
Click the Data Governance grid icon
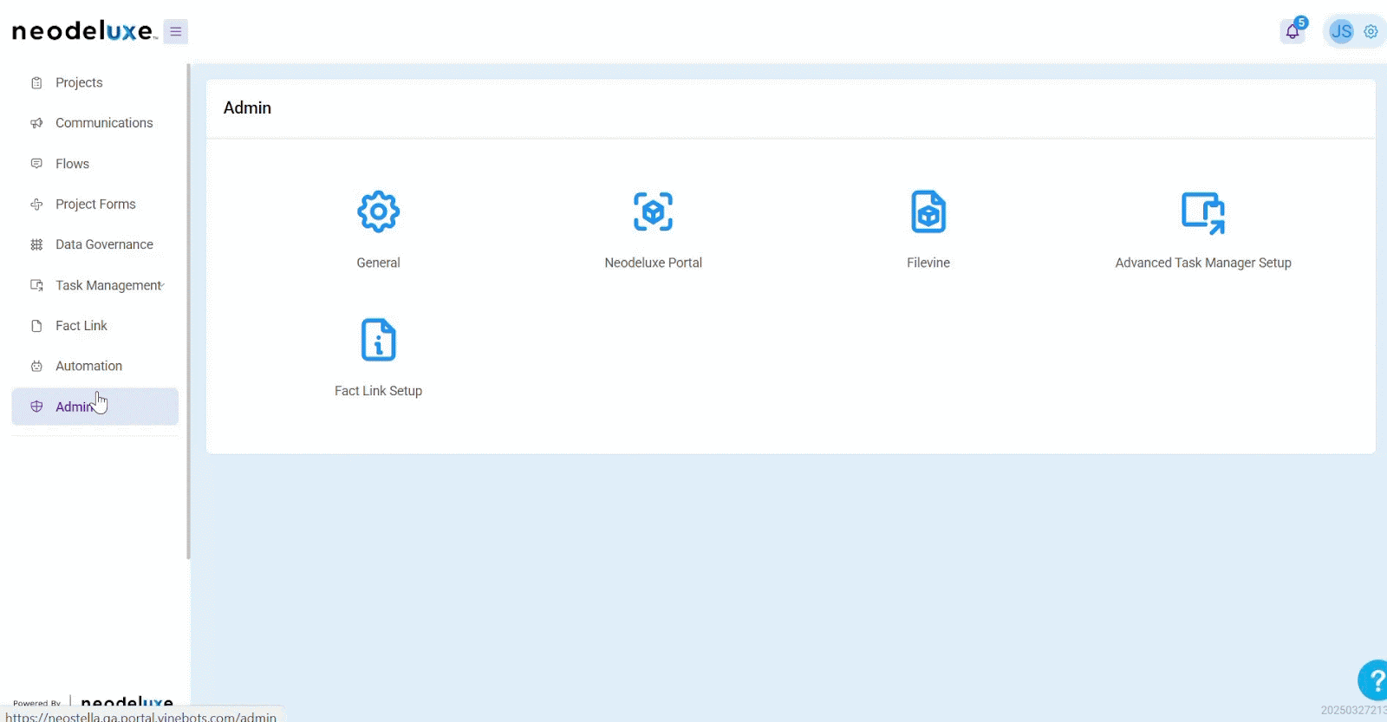coord(36,244)
